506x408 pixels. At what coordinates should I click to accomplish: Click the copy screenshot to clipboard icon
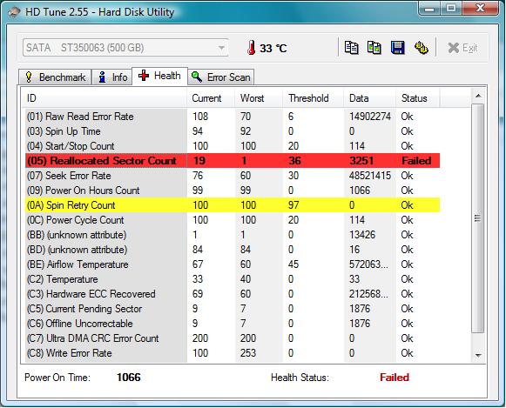(374, 48)
